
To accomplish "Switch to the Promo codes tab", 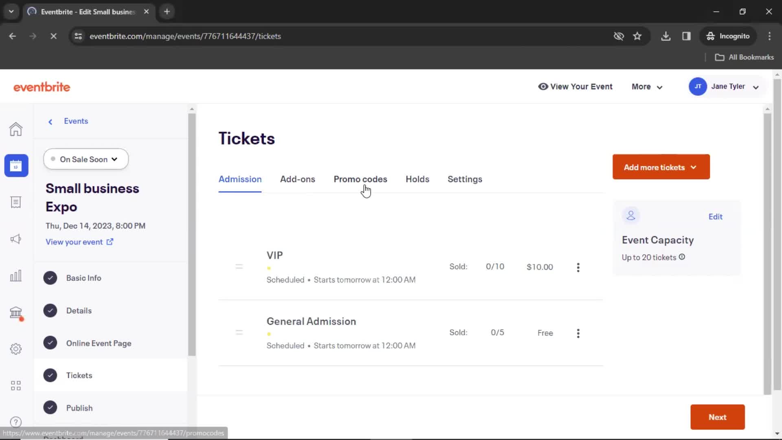I will point(360,179).
